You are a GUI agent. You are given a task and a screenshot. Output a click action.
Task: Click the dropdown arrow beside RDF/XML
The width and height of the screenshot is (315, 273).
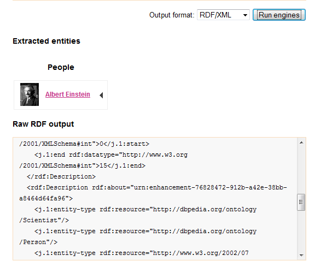click(245, 15)
